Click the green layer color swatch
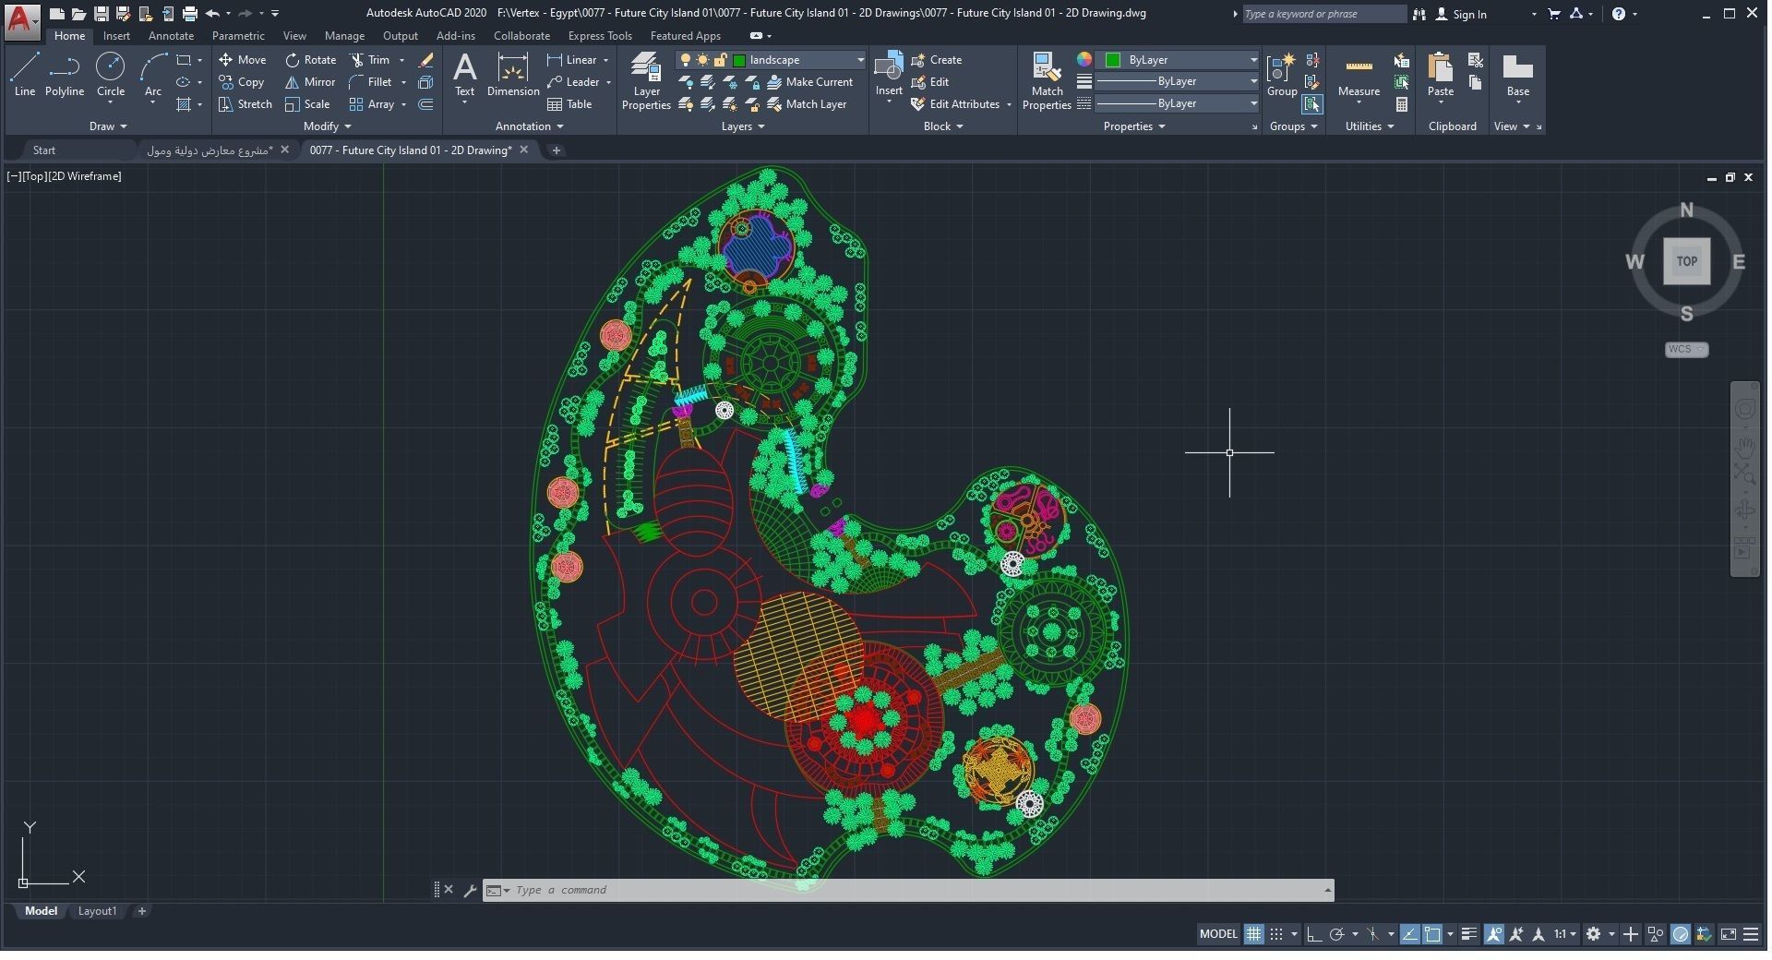The width and height of the screenshot is (1772, 960). click(x=739, y=60)
